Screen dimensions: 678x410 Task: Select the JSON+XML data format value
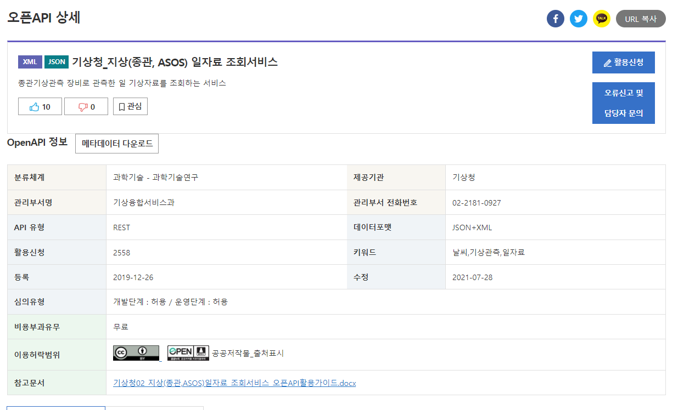pyautogui.click(x=472, y=227)
